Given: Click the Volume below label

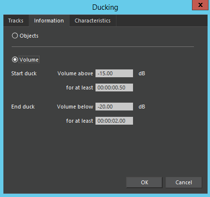Looking at the screenshot, I should tap(75, 107).
